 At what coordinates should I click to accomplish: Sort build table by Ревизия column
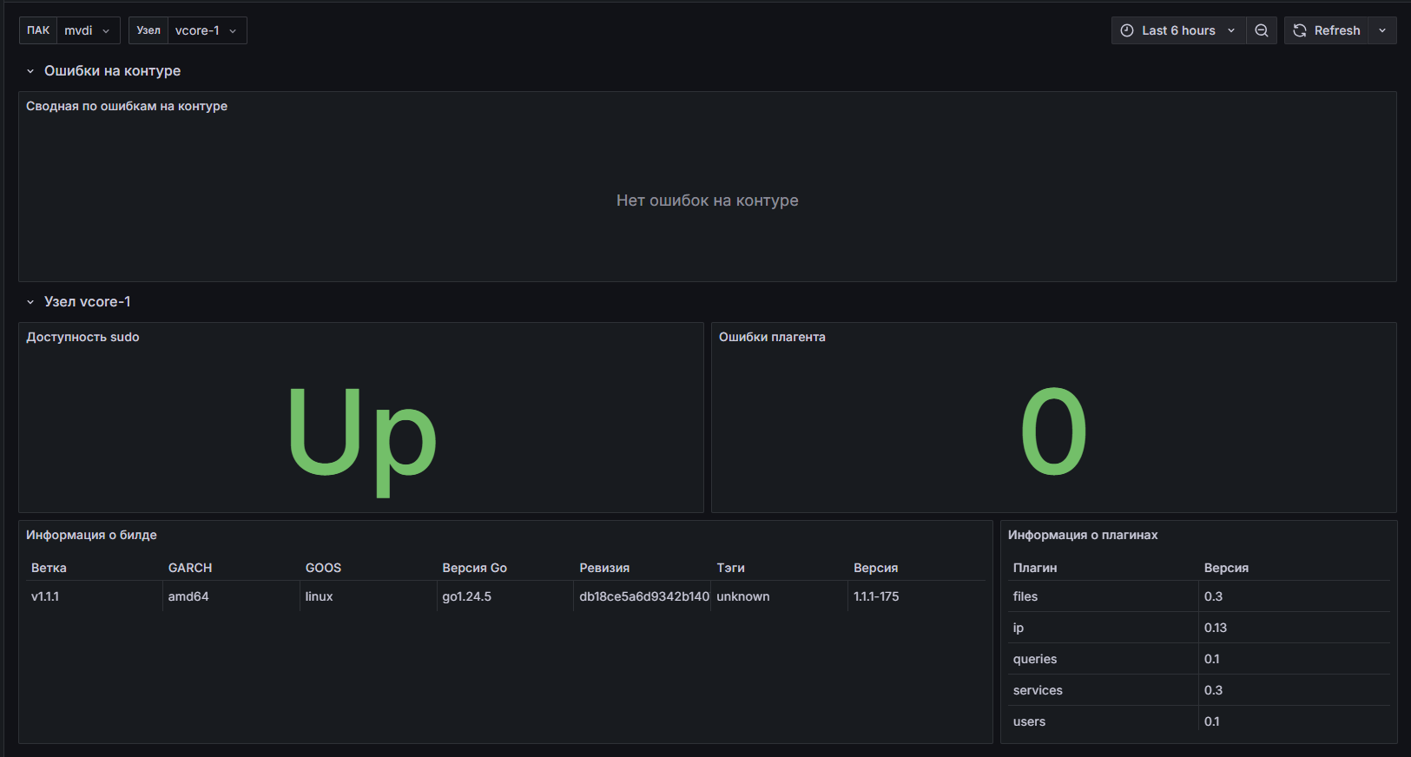point(604,568)
